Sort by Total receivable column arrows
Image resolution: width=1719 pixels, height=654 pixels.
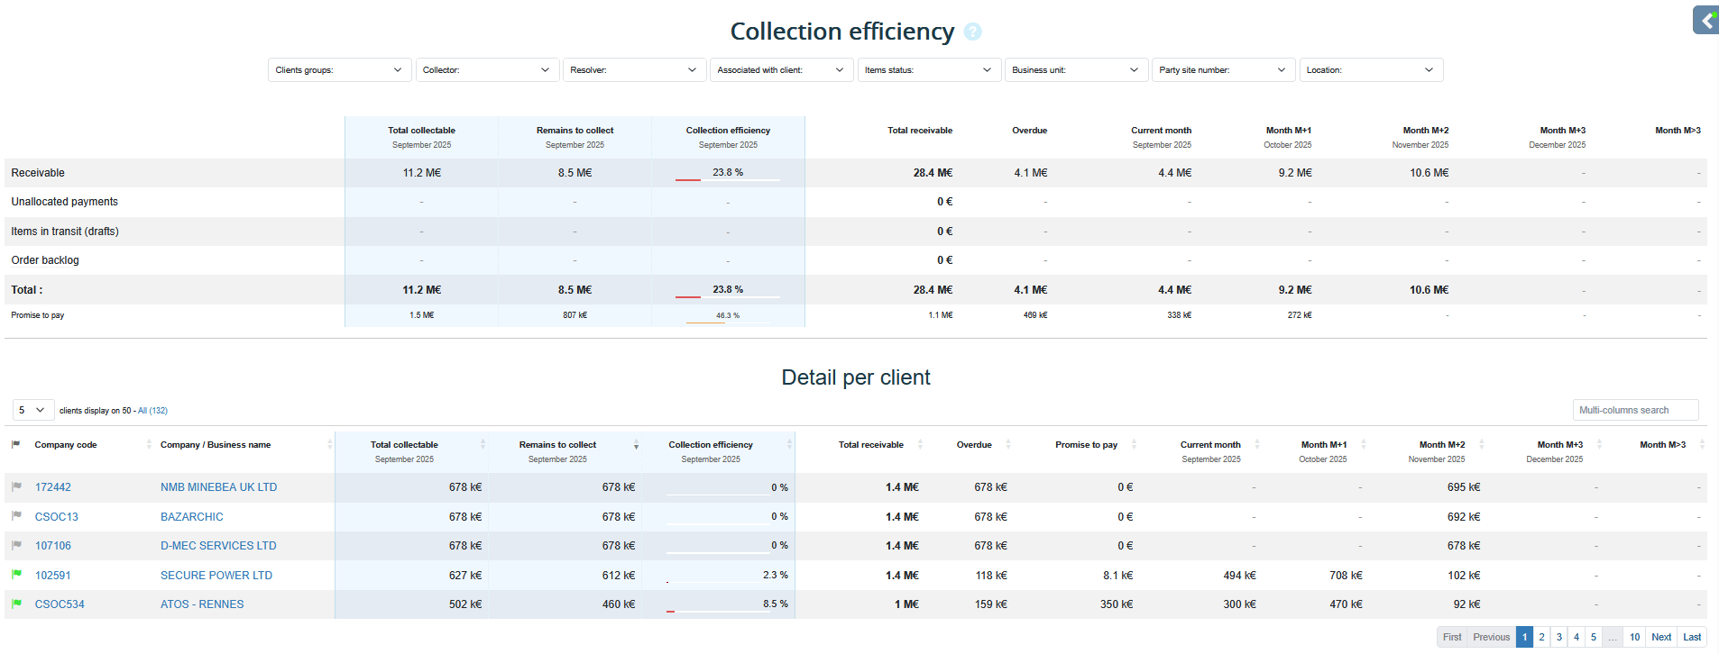(x=920, y=445)
